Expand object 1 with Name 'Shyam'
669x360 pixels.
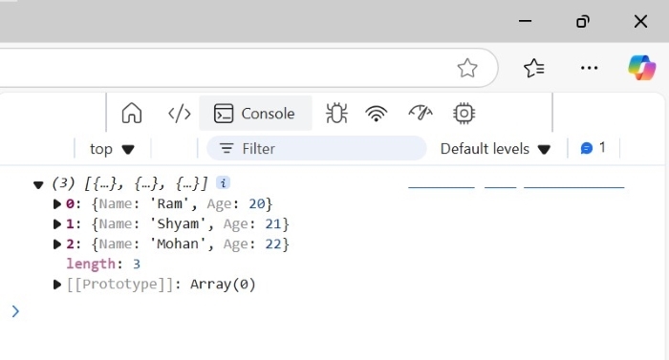56,224
